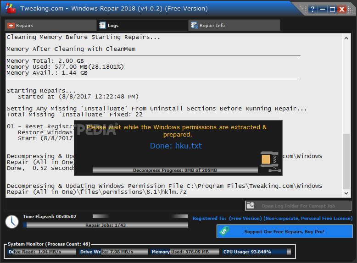Screen dimensions: 357x263
Task: Click the activity indicator bar above Repair Jobs
Action: [140, 216]
